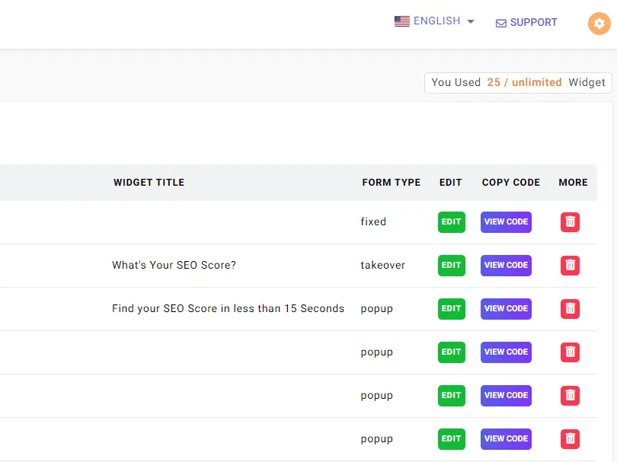This screenshot has width=617, height=462.
Task: Expand the ENGLISH language dropdown arrow
Action: [x=471, y=21]
